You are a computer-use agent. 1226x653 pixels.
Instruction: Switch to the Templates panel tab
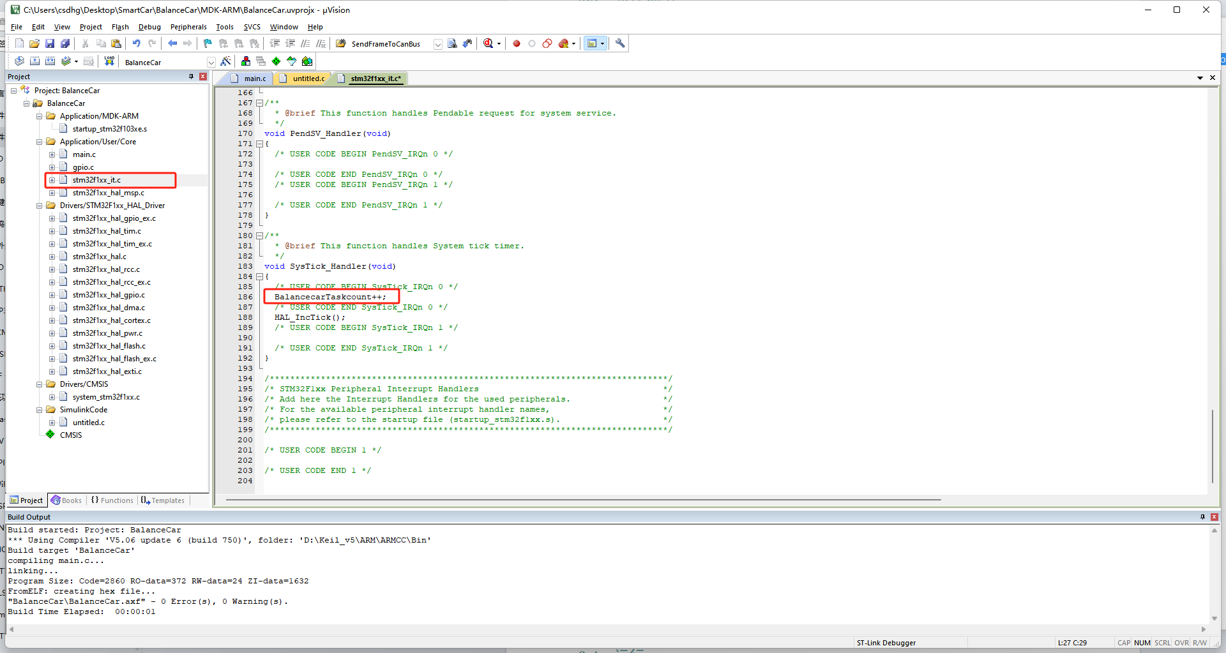(163, 500)
